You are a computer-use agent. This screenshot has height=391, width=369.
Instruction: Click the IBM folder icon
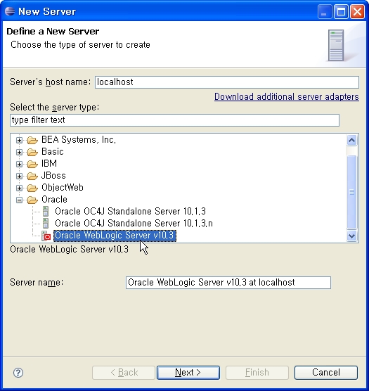click(32, 164)
